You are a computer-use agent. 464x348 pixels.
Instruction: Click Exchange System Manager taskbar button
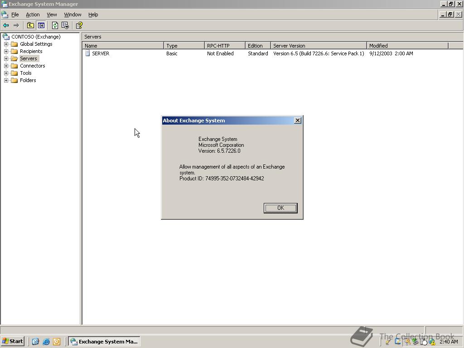tap(104, 342)
